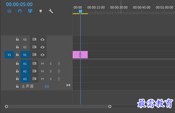Select V2 track target button
Screen dimensions: 175x113
[25, 47]
